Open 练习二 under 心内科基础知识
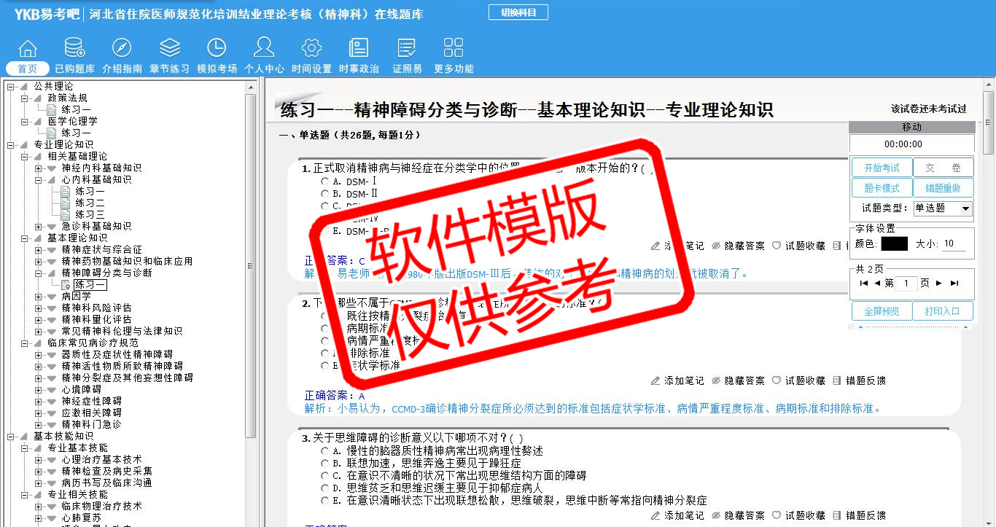996x527 pixels. tap(90, 203)
